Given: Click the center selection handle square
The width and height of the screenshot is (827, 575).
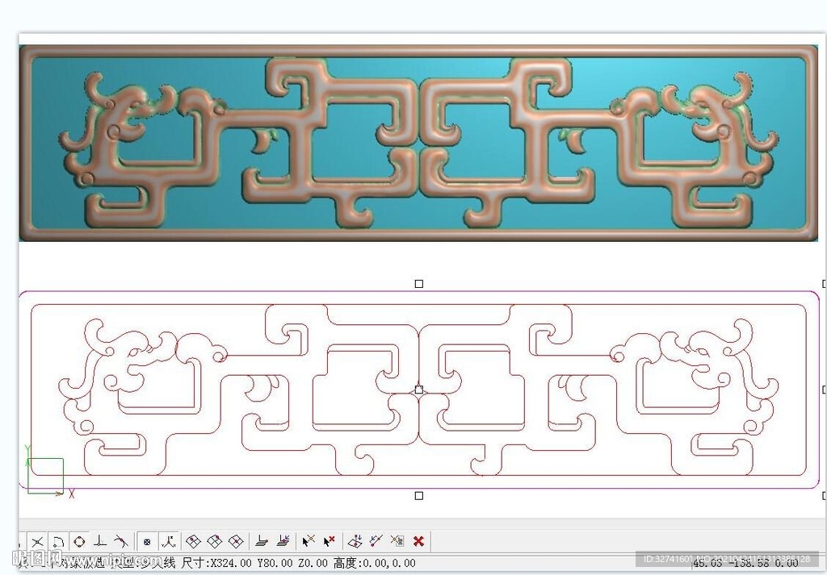Looking at the screenshot, I should (x=419, y=390).
